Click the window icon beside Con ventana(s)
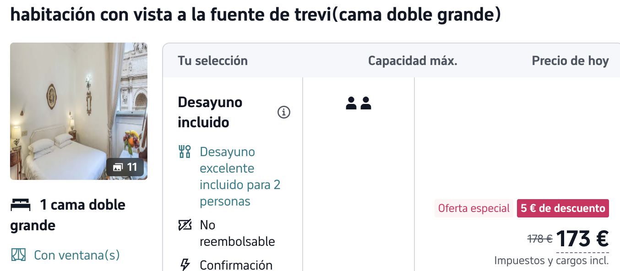 click(19, 255)
